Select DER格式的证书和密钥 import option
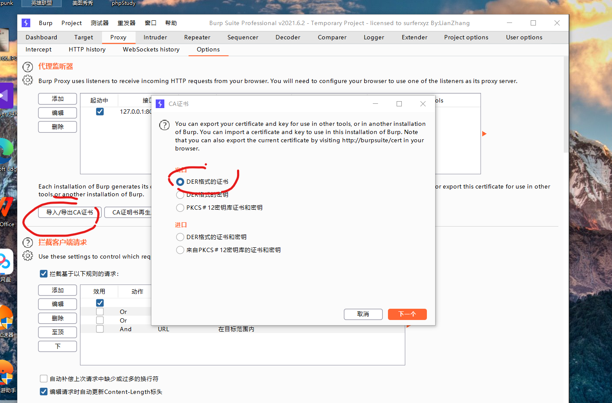This screenshot has height=403, width=612. [180, 237]
